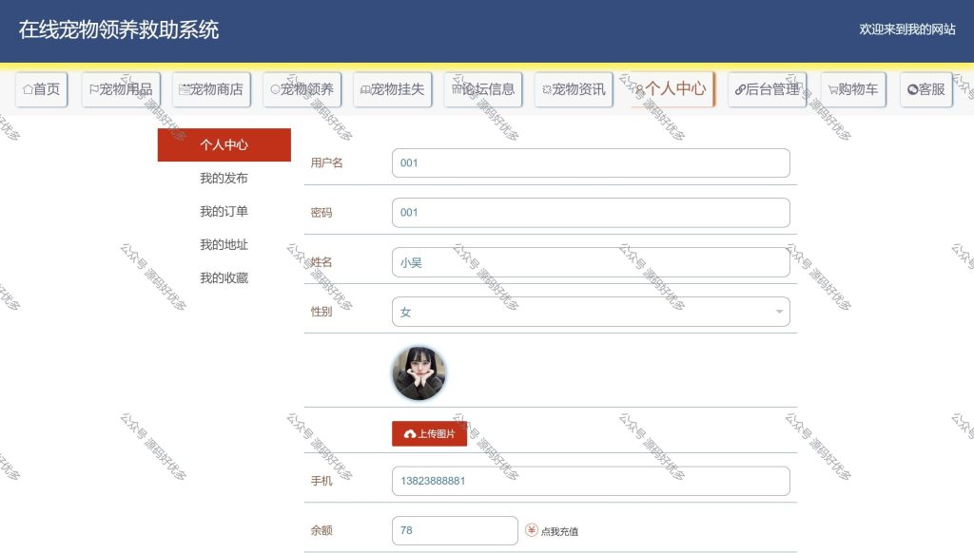
Task: Open 后台管理 nav tab
Action: tap(768, 89)
